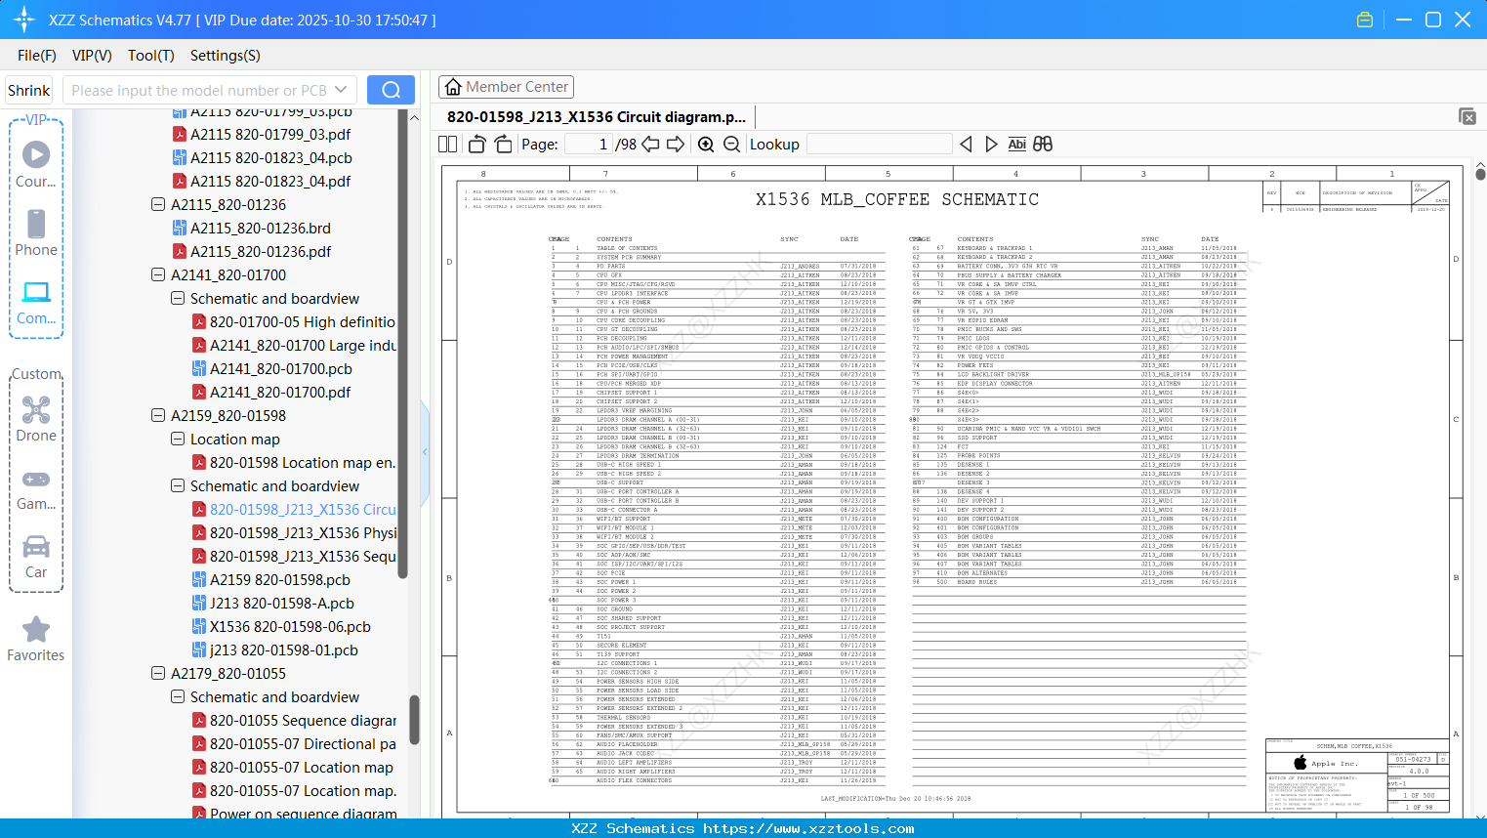The width and height of the screenshot is (1487, 838).
Task: Click the Lookup text field
Action: 880,144
